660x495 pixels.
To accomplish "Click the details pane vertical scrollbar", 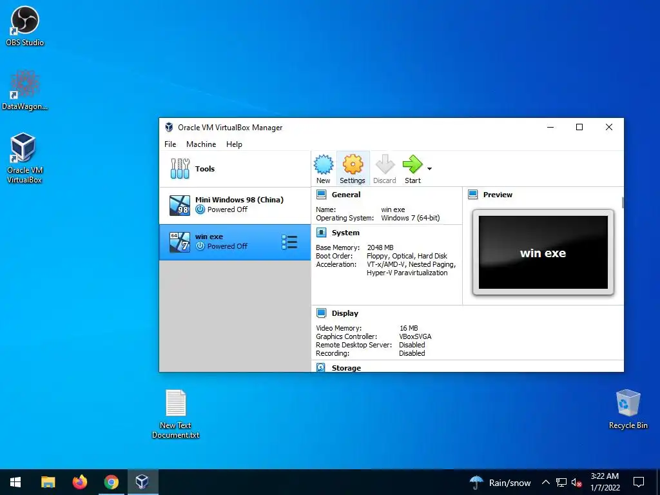I will pos(623,202).
